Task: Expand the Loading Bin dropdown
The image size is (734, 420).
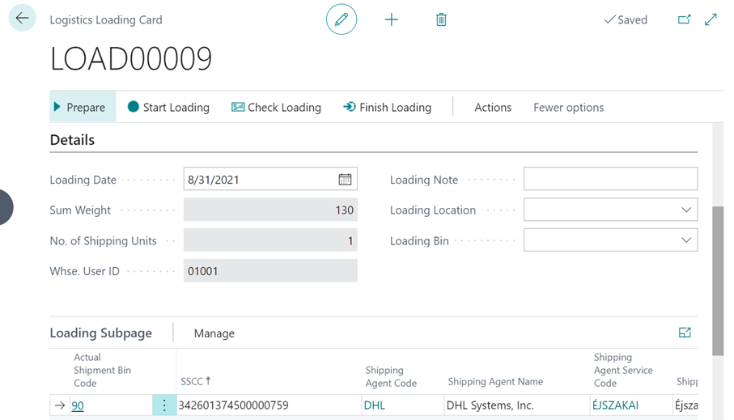Action: pyautogui.click(x=685, y=240)
